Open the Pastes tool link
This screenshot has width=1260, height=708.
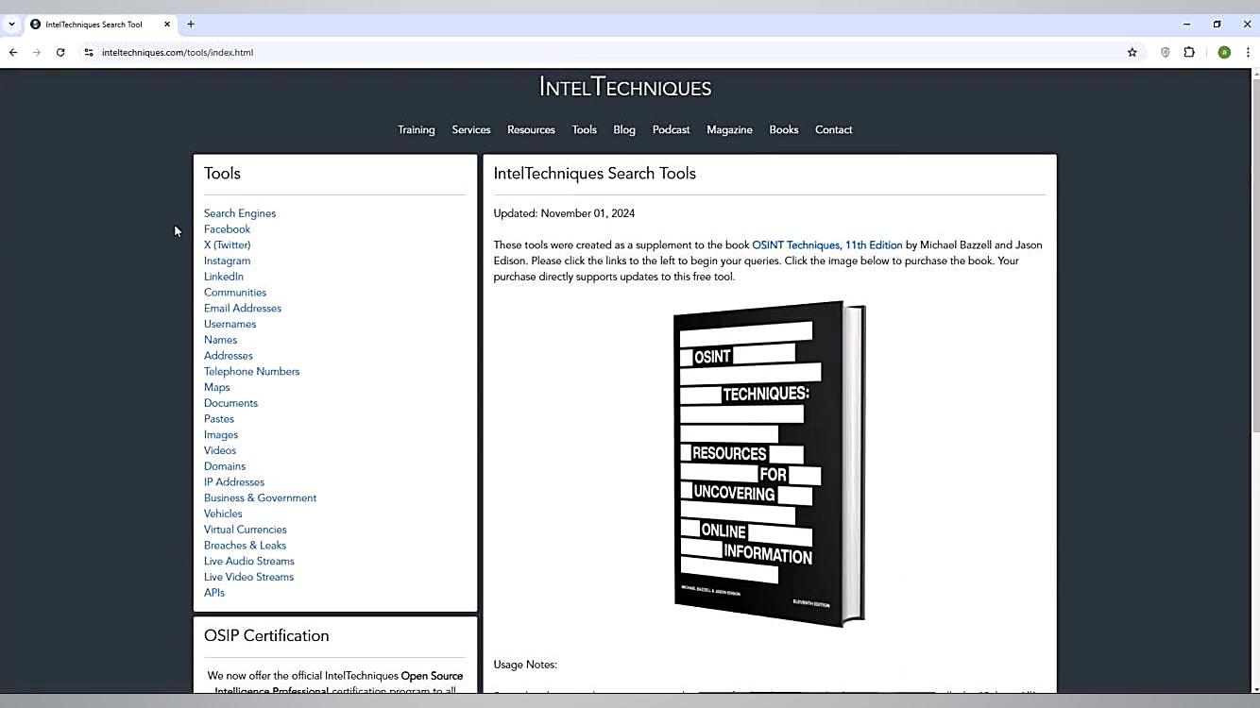[x=219, y=419]
